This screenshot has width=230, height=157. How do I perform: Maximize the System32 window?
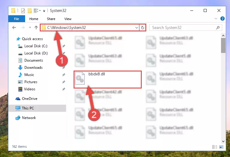205,10
